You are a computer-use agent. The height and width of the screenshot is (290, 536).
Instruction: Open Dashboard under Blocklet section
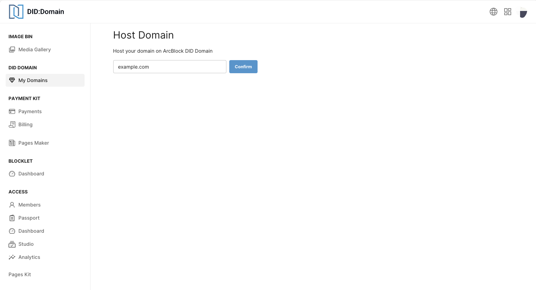click(31, 174)
